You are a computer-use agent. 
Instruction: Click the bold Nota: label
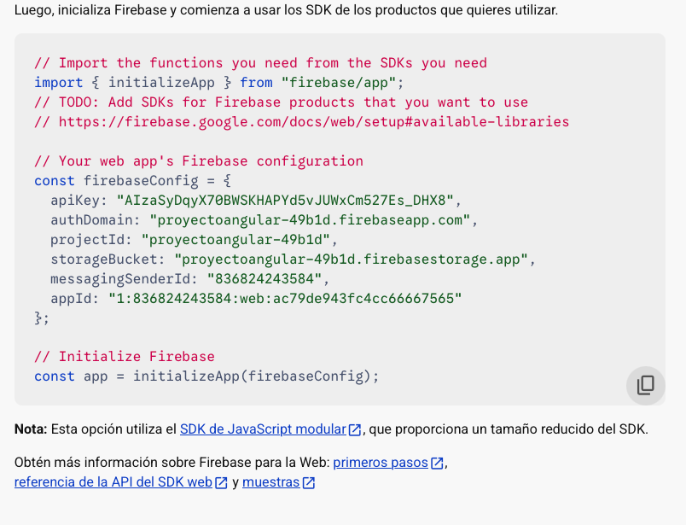[x=31, y=429]
